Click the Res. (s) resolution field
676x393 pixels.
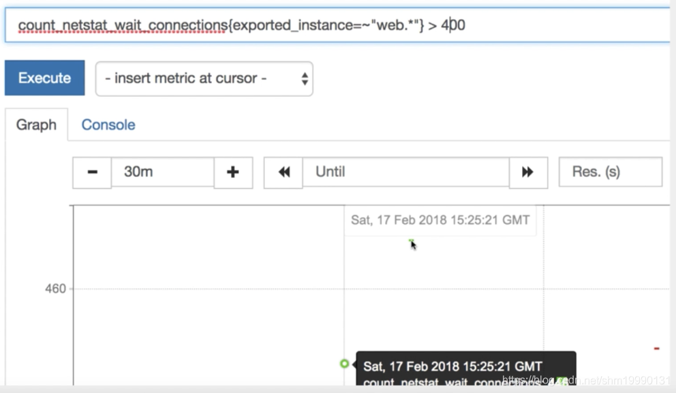[611, 172]
